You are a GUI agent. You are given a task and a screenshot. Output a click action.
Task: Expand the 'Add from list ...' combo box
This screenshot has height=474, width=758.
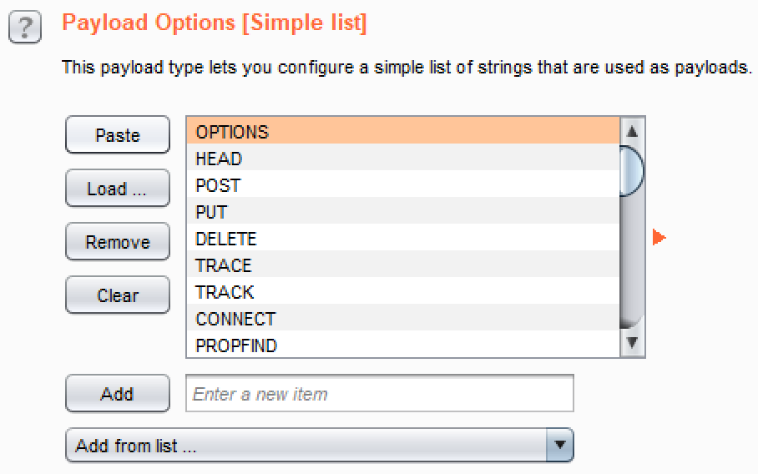click(x=309, y=446)
